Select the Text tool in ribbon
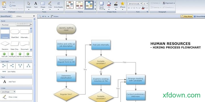Image resolution: width=205 pixels, height=102 pixels. click(x=36, y=5)
